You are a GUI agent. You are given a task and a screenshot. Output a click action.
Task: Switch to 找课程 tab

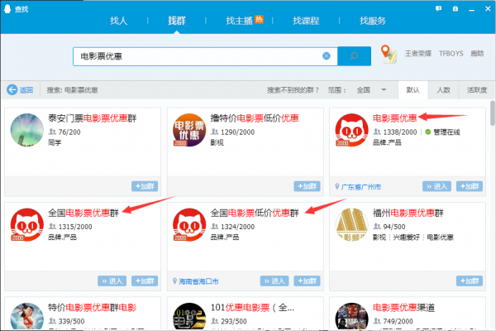pyautogui.click(x=306, y=21)
